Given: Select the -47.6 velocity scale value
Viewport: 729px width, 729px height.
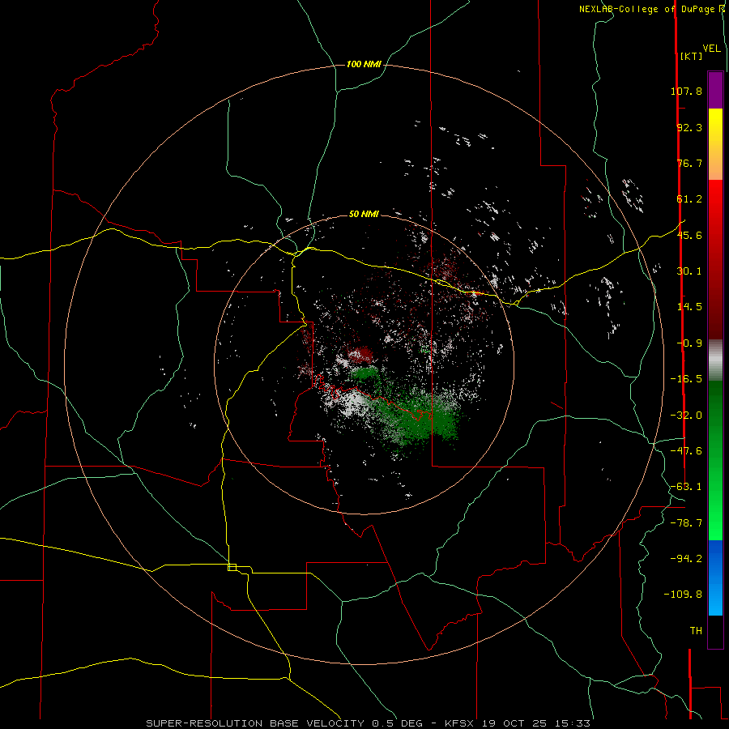Looking at the screenshot, I should point(686,451).
